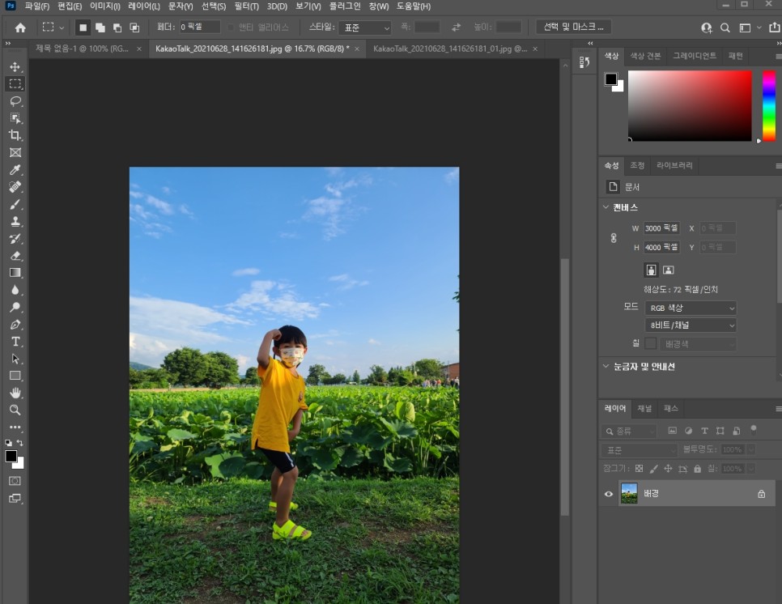Open the 필터(T) menu
Viewport: 782px width, 604px height.
(246, 6)
